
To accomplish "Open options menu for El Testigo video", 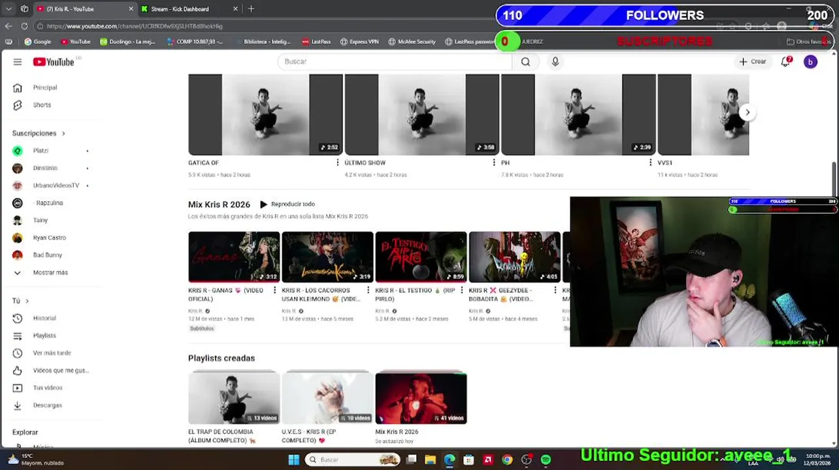I will 461,290.
